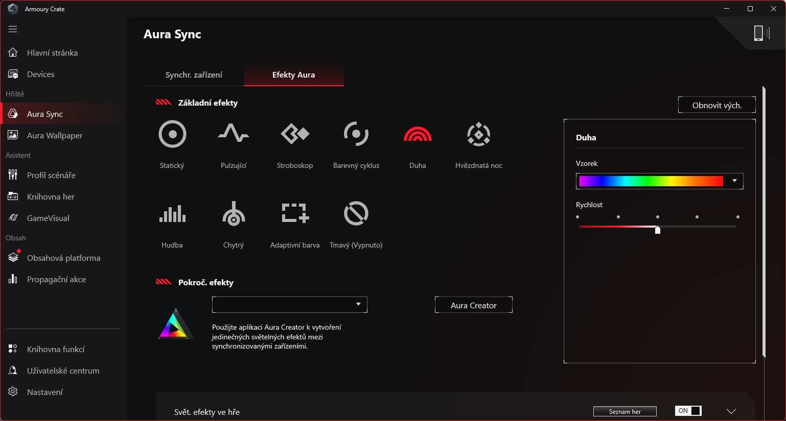The height and width of the screenshot is (421, 786).
Task: Toggle the Svět. efekty ve hře ON switch
Action: coord(688,411)
